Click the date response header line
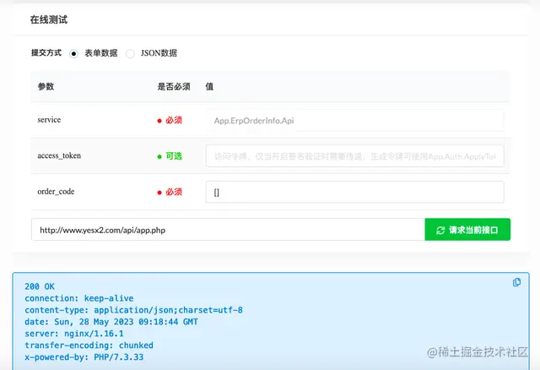Image resolution: width=540 pixels, height=370 pixels. tap(111, 322)
